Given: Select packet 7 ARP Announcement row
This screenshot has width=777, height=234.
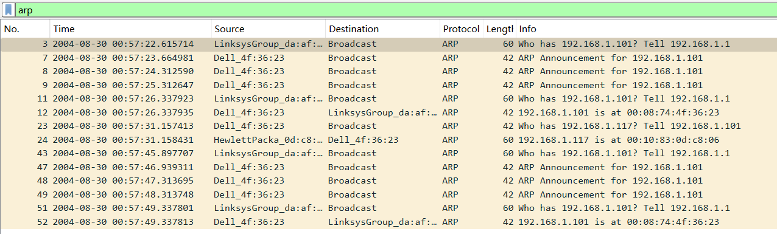Looking at the screenshot, I should (x=388, y=58).
